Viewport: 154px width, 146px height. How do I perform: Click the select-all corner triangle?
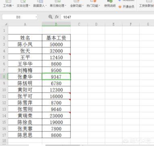coord(6,24)
